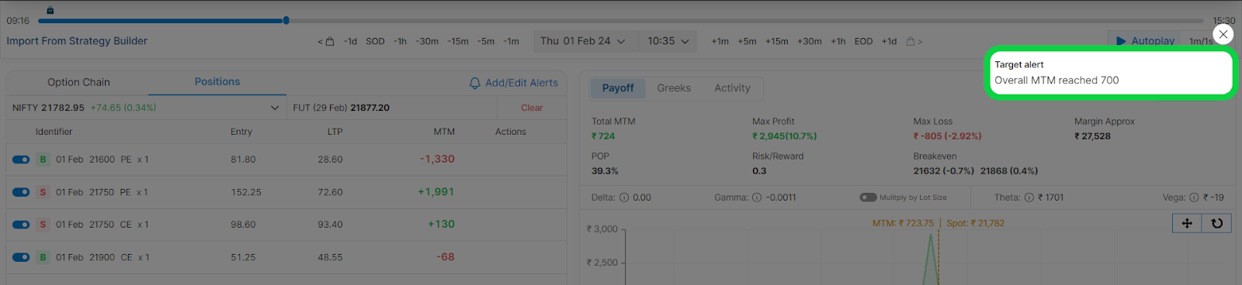The image size is (1242, 285).
Task: Click the Theta info icon
Action: (1029, 197)
